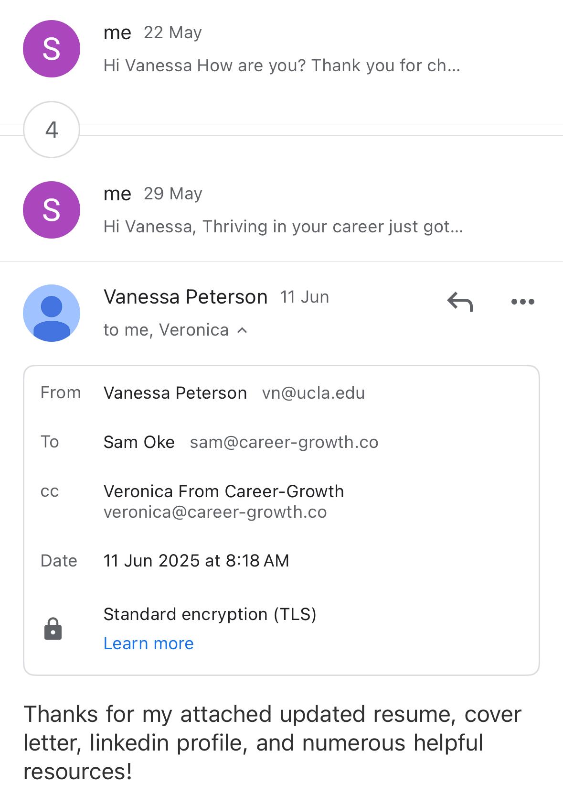Click the purple avatar on 29 May message
Screen dimensions: 563x806
pos(52,210)
